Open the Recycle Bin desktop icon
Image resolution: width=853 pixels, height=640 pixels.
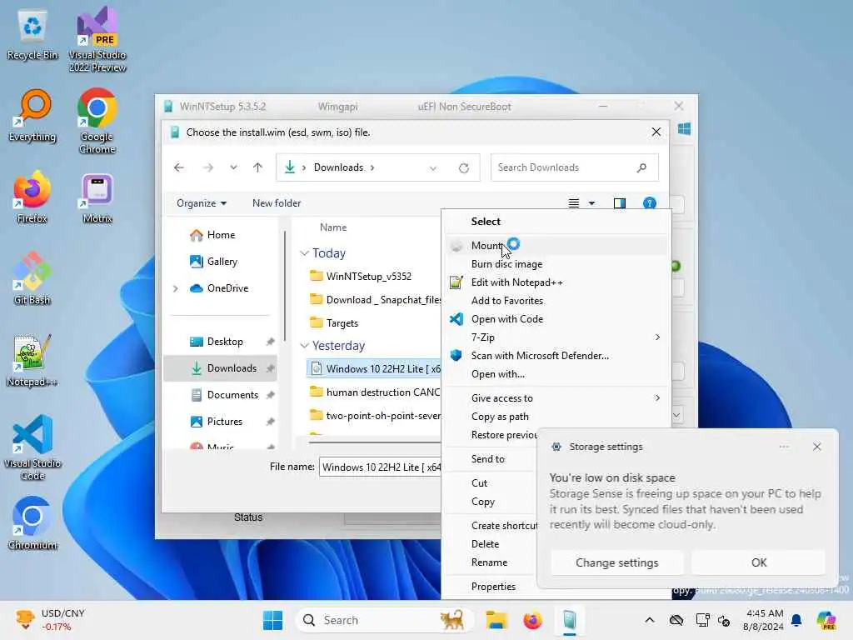click(x=32, y=35)
